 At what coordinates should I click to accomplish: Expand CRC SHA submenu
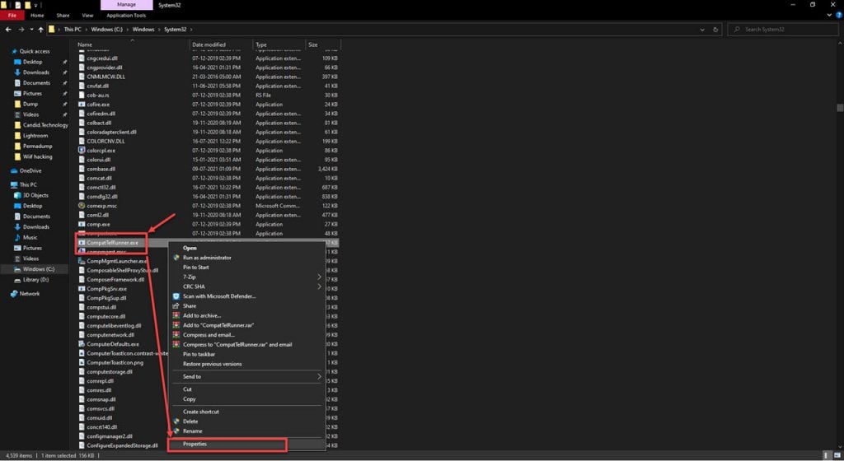click(247, 287)
